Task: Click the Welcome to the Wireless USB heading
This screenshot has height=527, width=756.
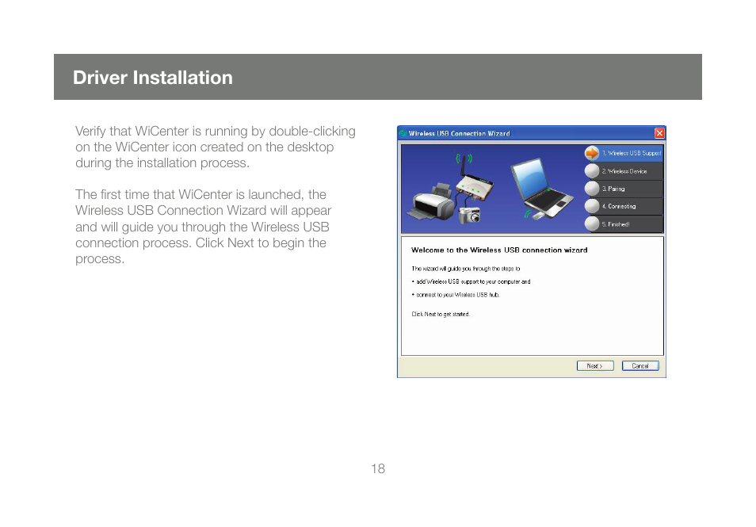Action: (x=499, y=250)
